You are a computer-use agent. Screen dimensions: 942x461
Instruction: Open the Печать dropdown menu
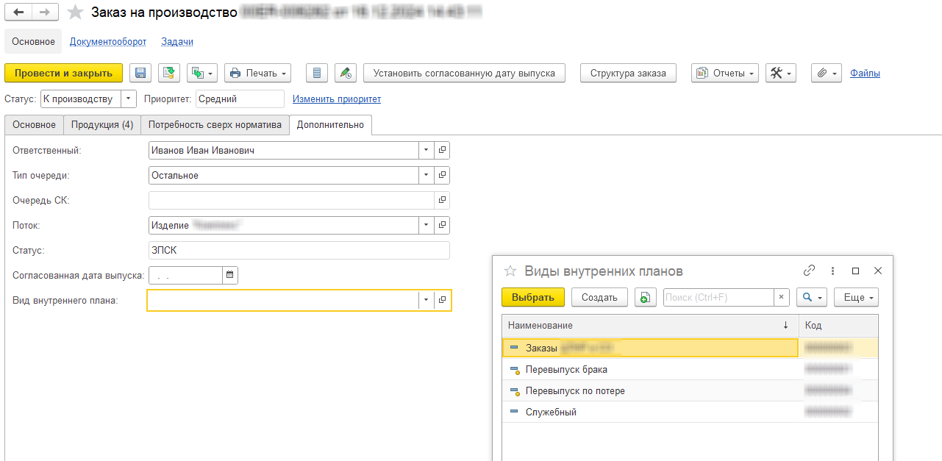point(257,73)
